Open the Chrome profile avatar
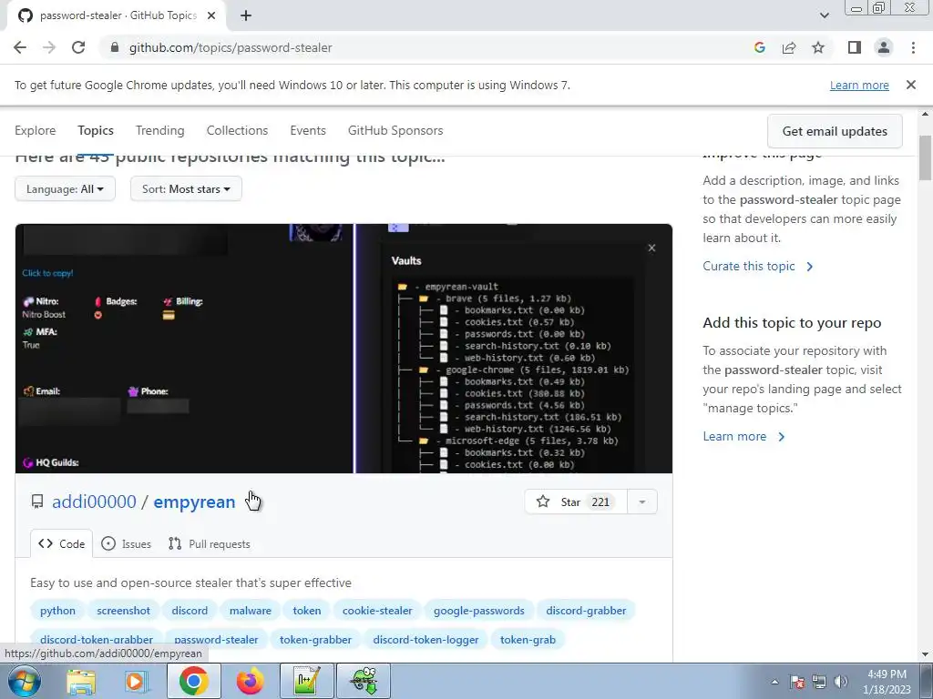The height and width of the screenshot is (699, 933). pos(884,47)
